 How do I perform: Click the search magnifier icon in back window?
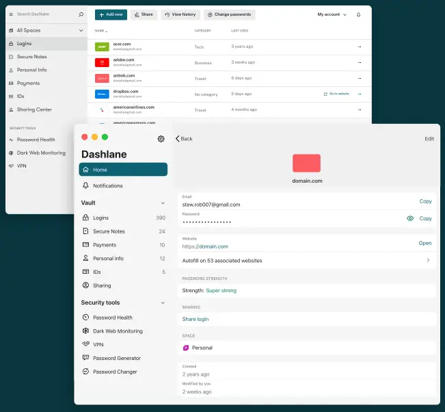coord(81,14)
